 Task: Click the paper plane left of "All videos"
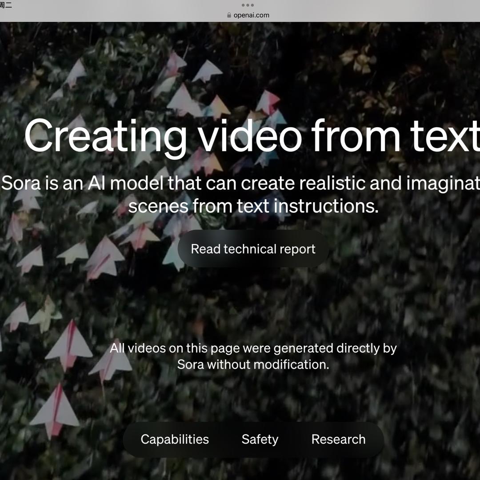point(69,344)
